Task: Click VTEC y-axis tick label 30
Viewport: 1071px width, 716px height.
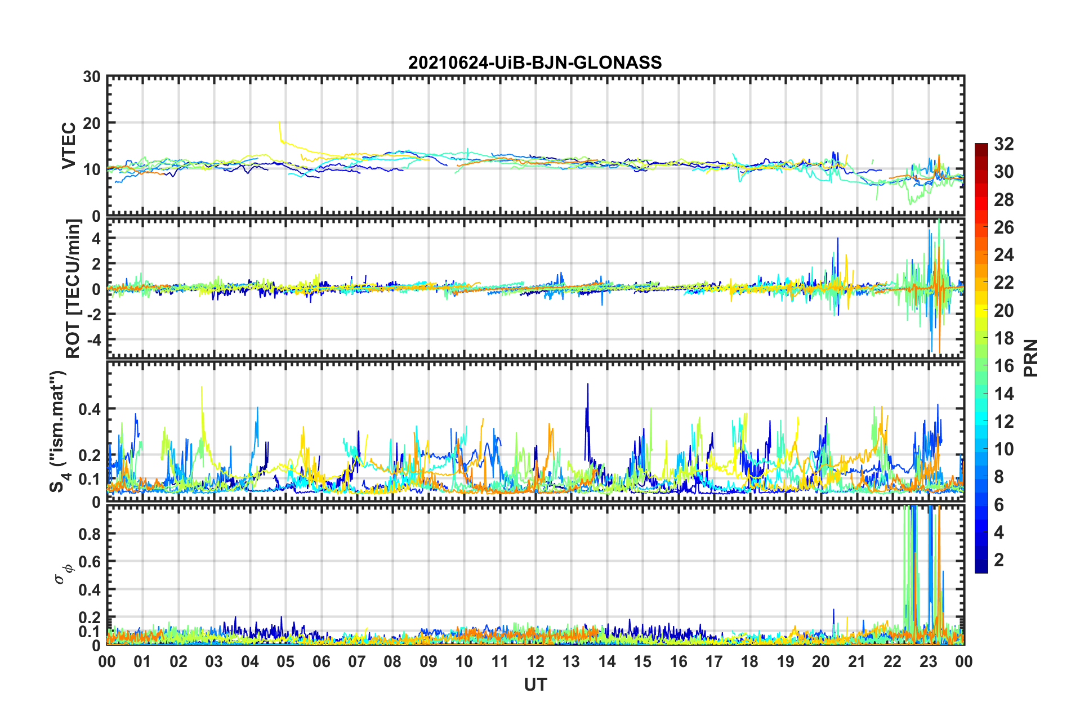Action: (92, 77)
